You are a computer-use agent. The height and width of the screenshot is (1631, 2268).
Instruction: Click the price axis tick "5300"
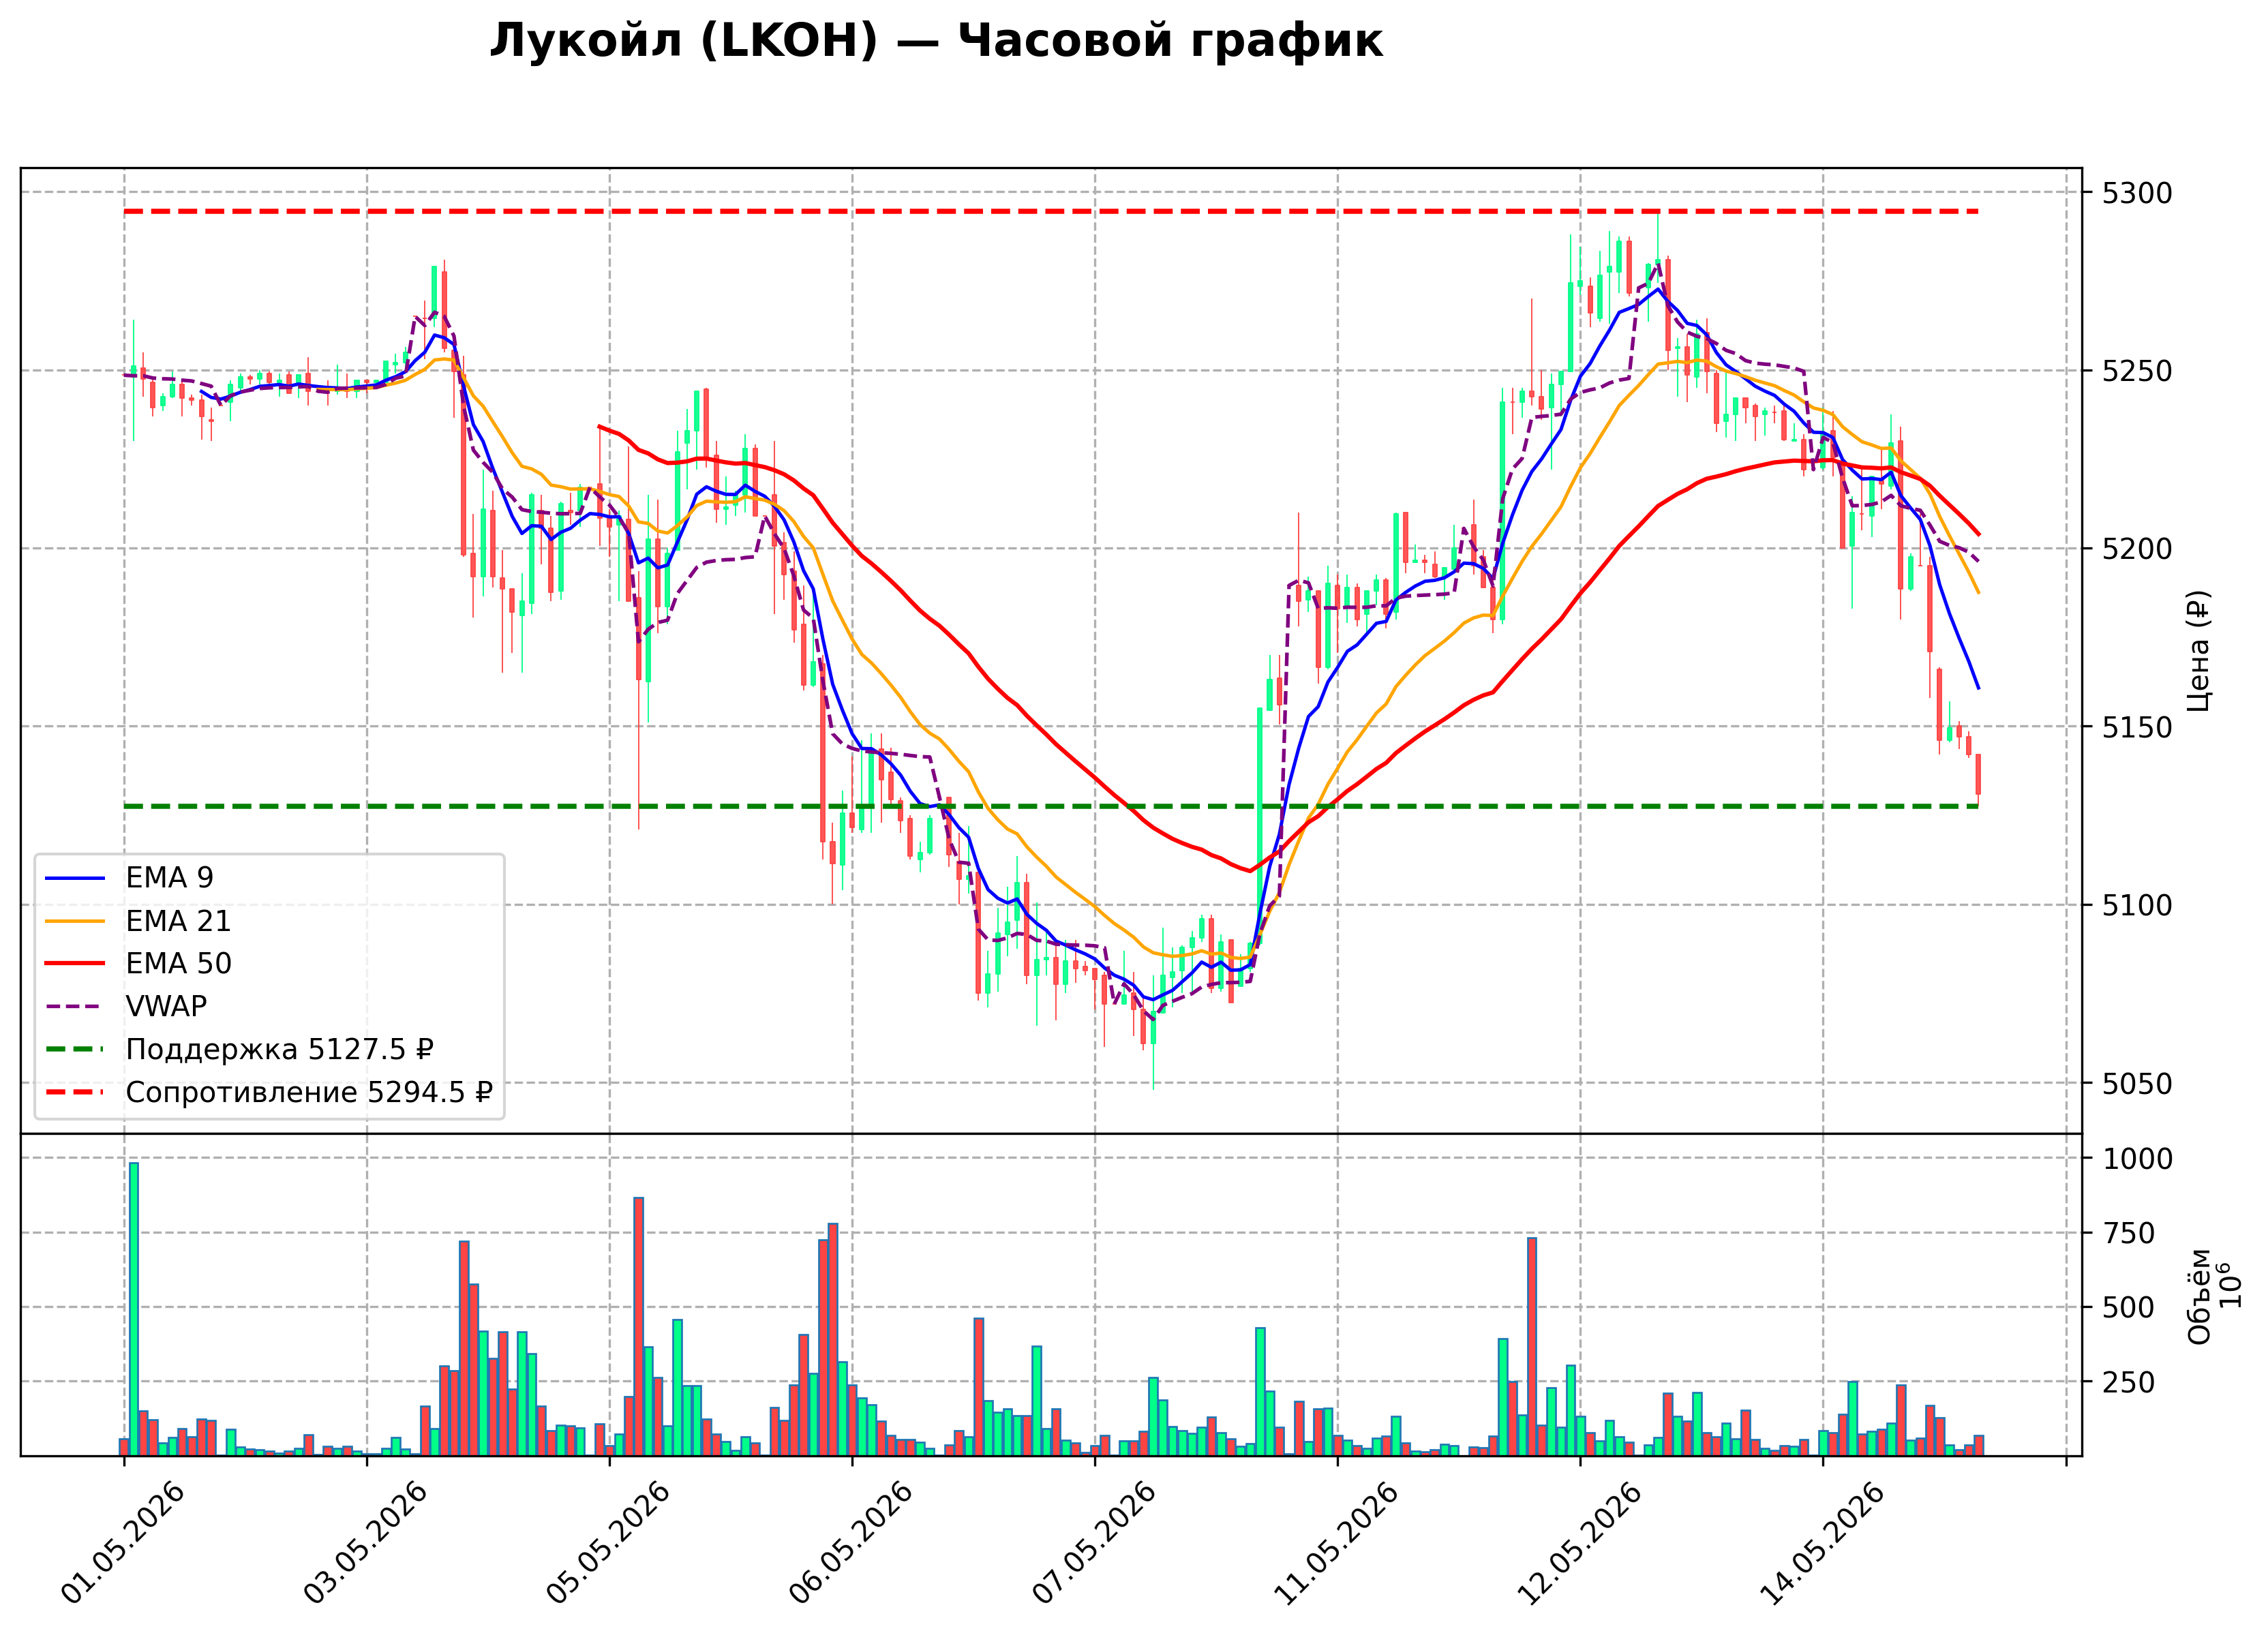pyautogui.click(x=2138, y=193)
